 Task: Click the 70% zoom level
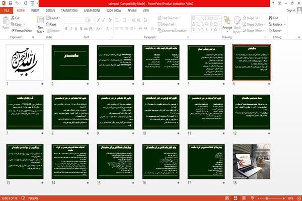click(290, 198)
